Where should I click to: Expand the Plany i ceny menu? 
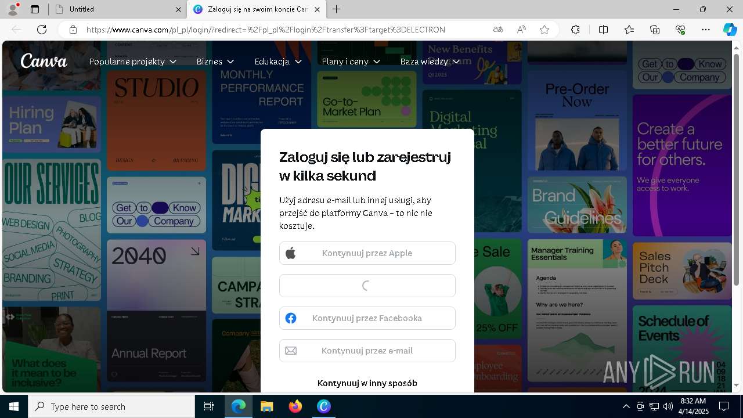351,61
